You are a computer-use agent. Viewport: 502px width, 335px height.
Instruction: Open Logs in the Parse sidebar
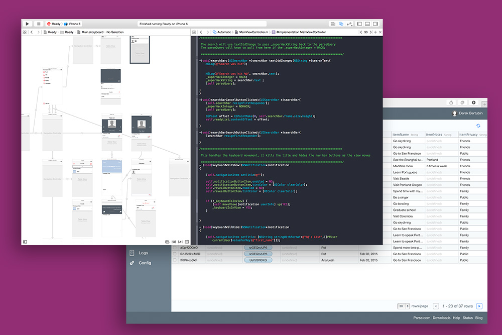click(x=143, y=253)
